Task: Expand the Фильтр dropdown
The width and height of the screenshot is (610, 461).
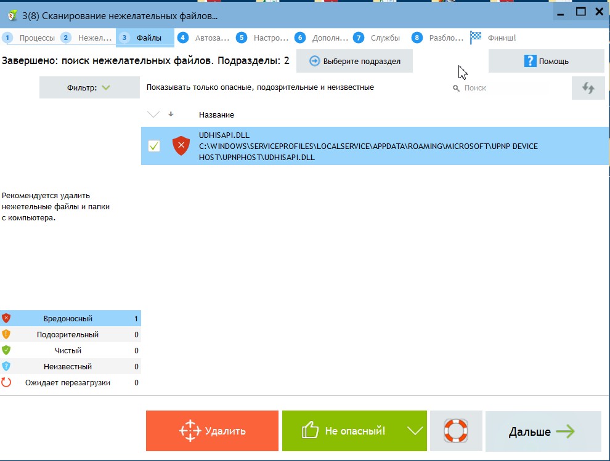Action: click(89, 88)
